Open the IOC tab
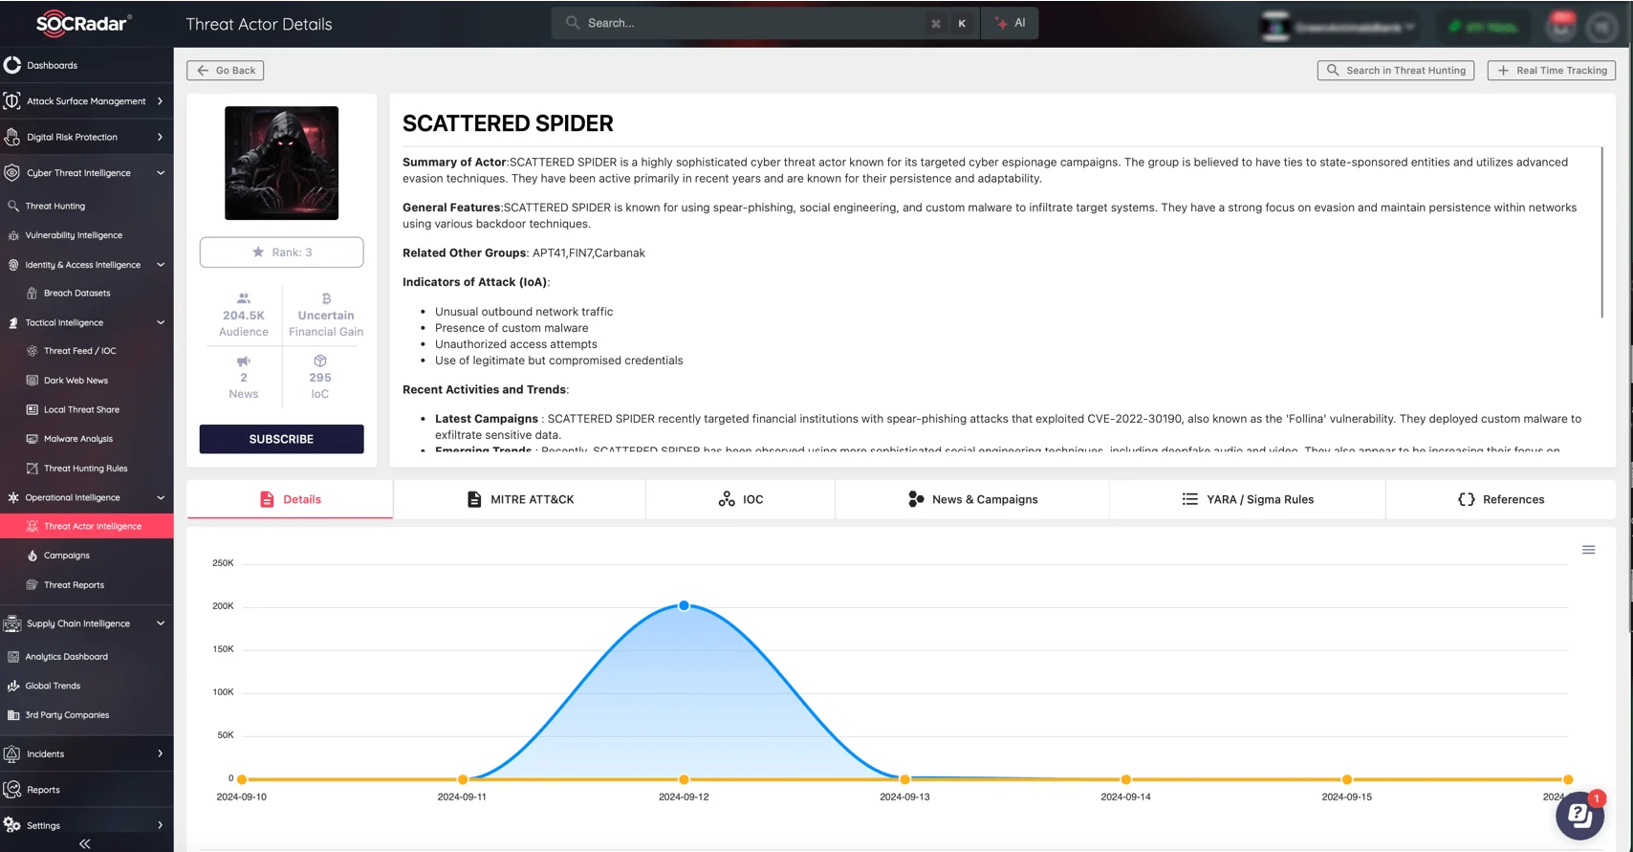The height and width of the screenshot is (852, 1633). coord(740,499)
